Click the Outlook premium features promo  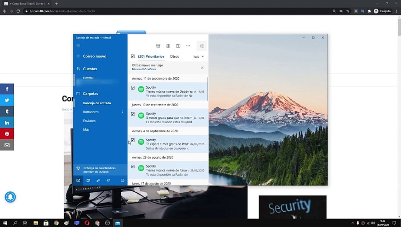pyautogui.click(x=100, y=170)
